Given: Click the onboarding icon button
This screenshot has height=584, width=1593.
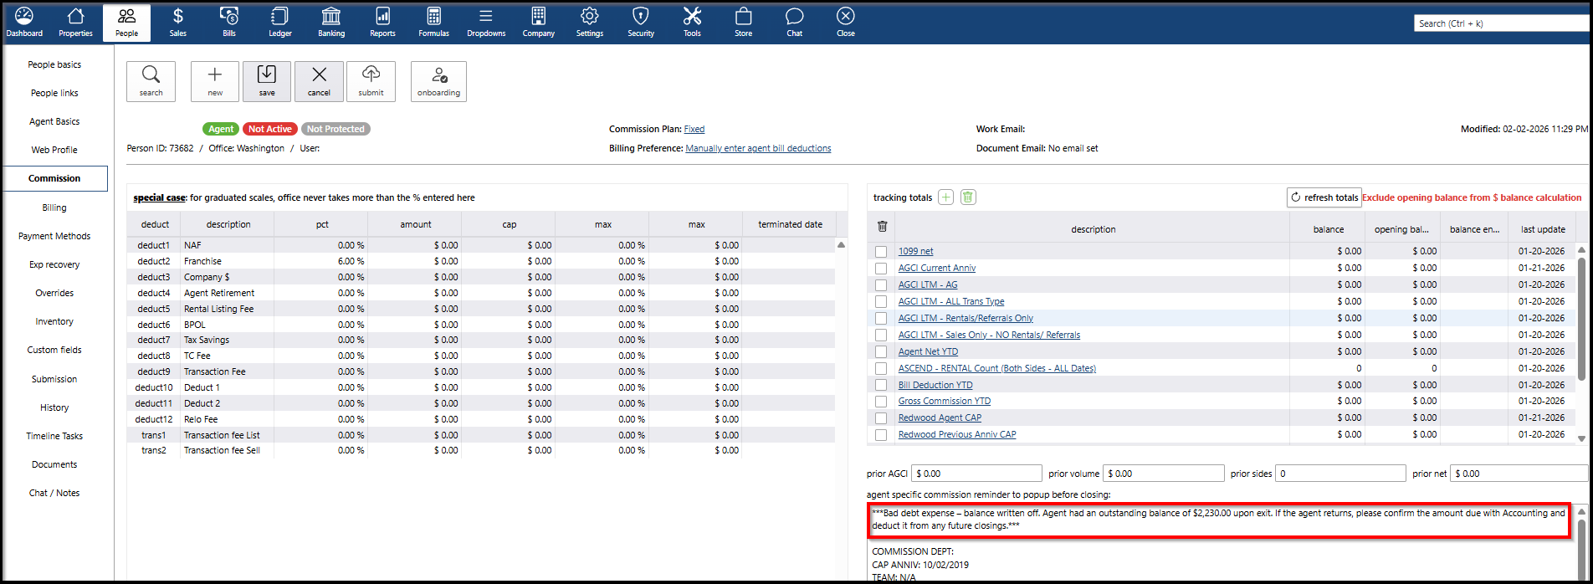Looking at the screenshot, I should 438,81.
